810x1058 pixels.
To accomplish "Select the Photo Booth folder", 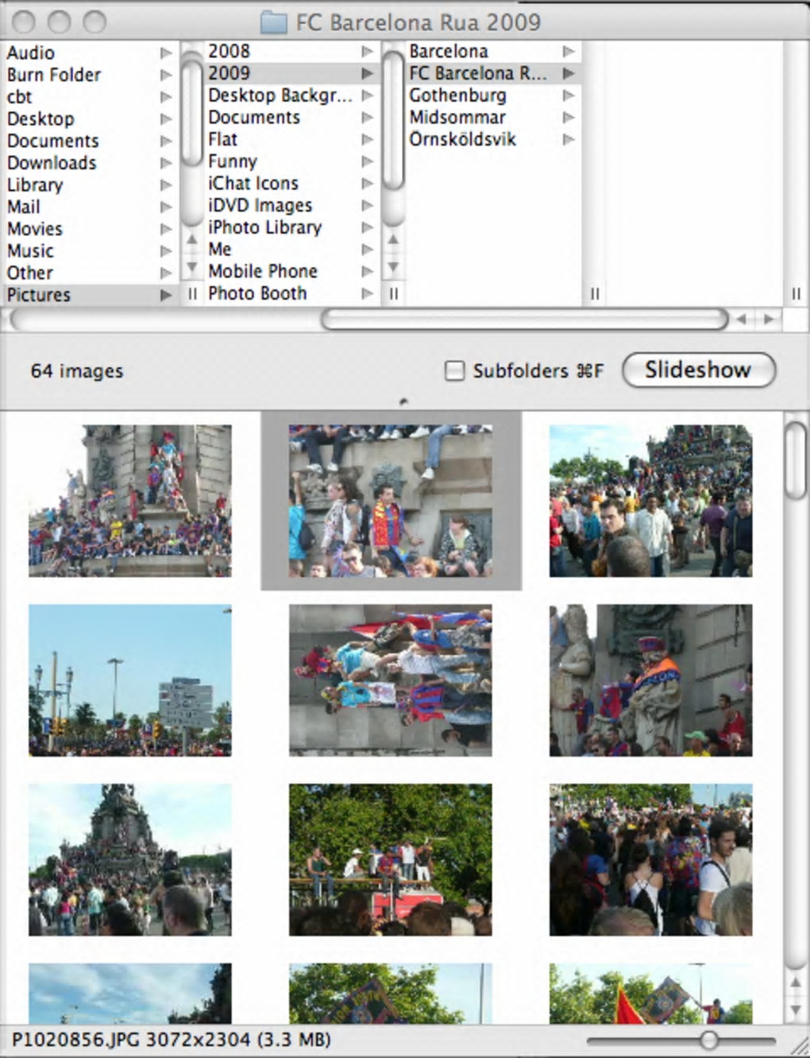I will (257, 293).
